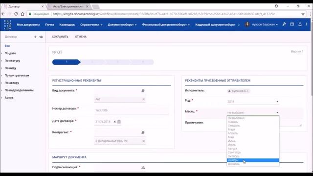Open the Год dropdown showing 2018

point(253,101)
